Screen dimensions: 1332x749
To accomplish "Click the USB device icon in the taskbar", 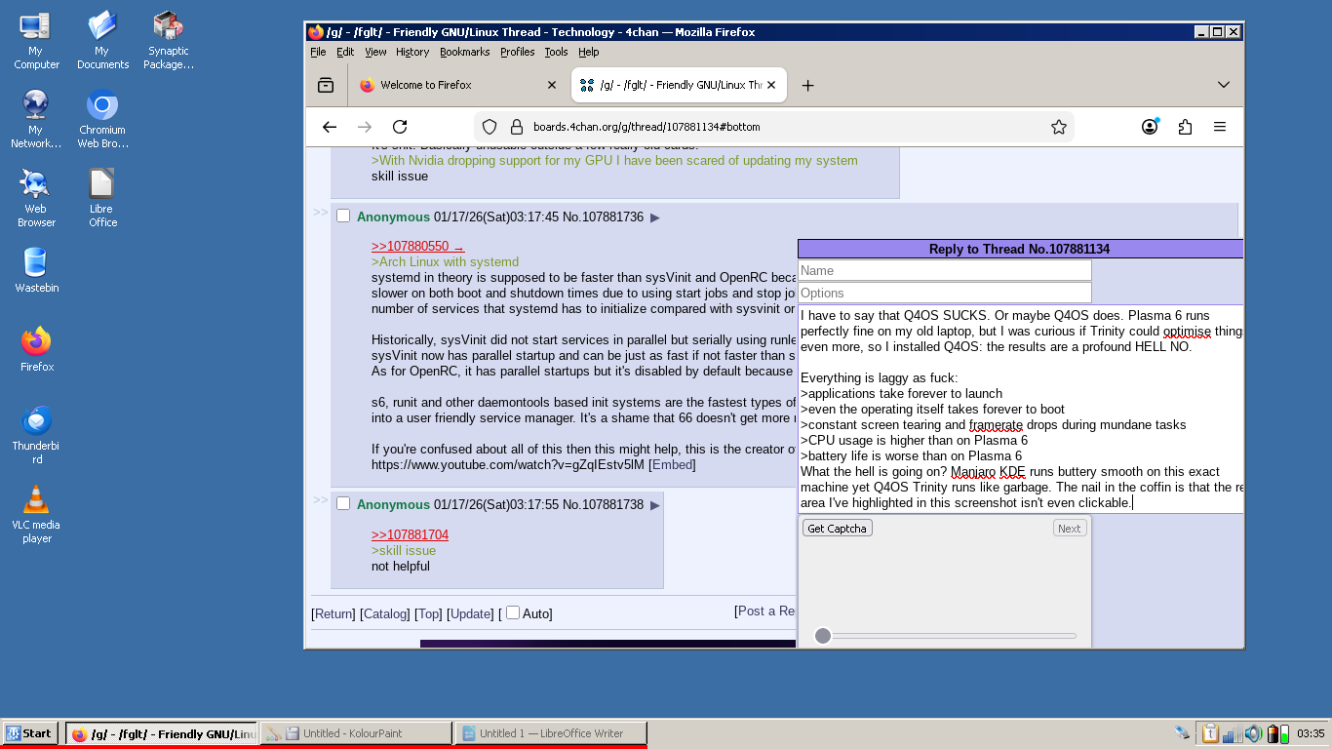I will pyautogui.click(x=1183, y=733).
